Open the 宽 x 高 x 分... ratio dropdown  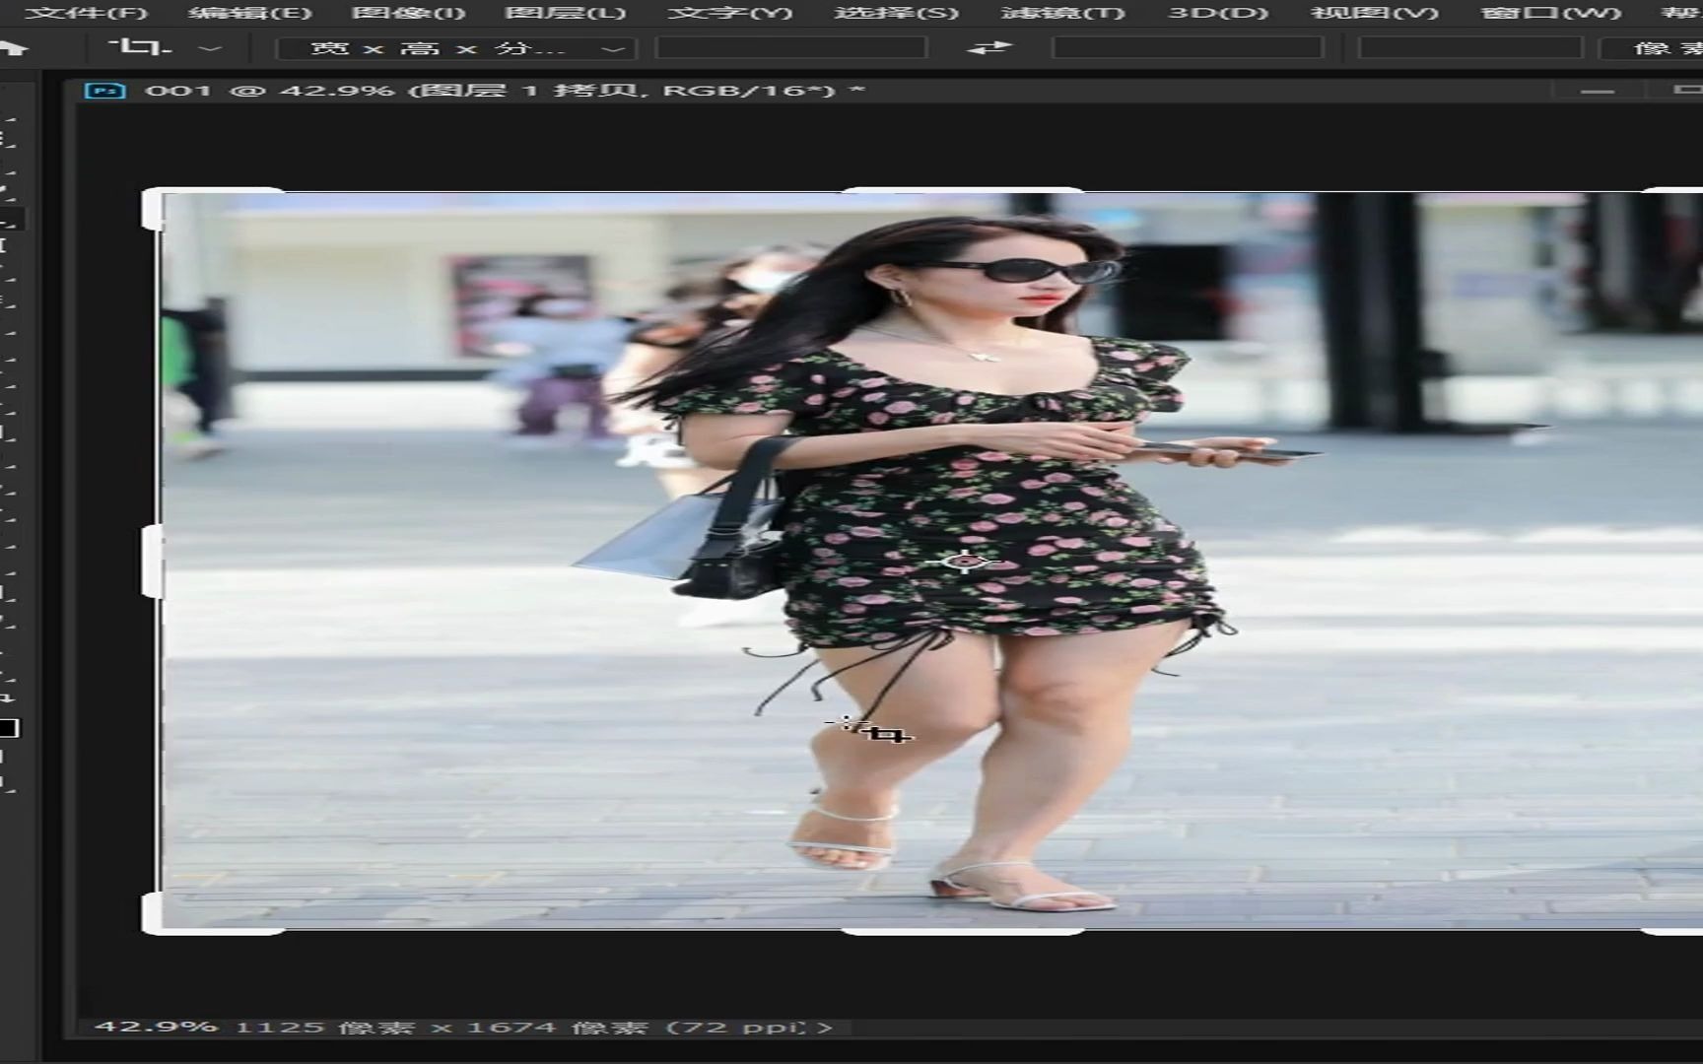pyautogui.click(x=457, y=48)
